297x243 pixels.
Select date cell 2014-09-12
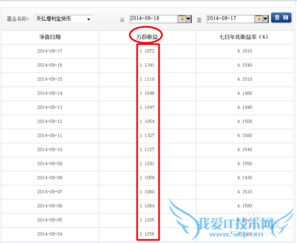click(50, 121)
